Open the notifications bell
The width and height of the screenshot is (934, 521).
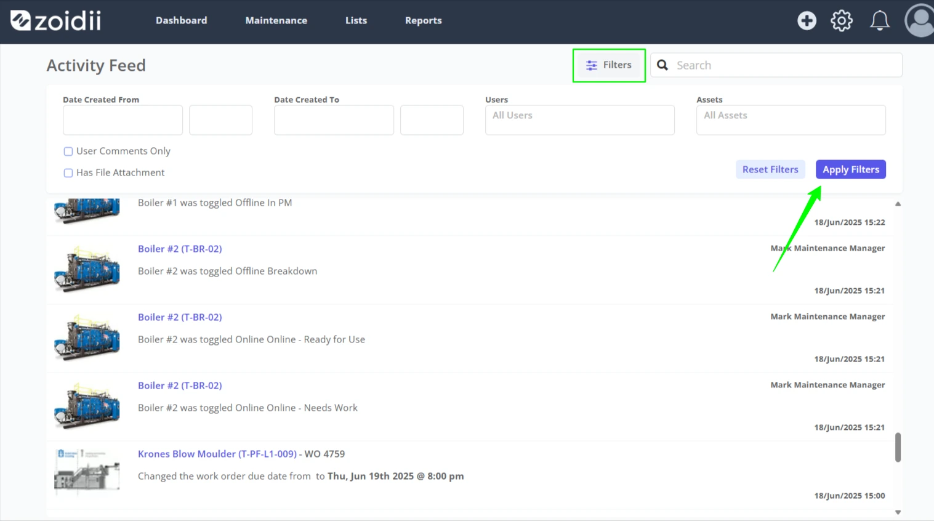(x=879, y=20)
